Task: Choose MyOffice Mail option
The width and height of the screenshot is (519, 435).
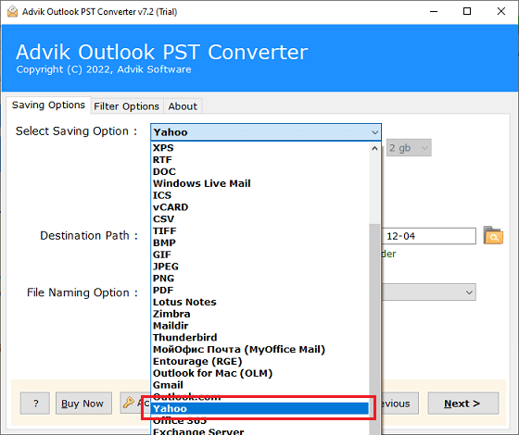Action: [x=259, y=350]
